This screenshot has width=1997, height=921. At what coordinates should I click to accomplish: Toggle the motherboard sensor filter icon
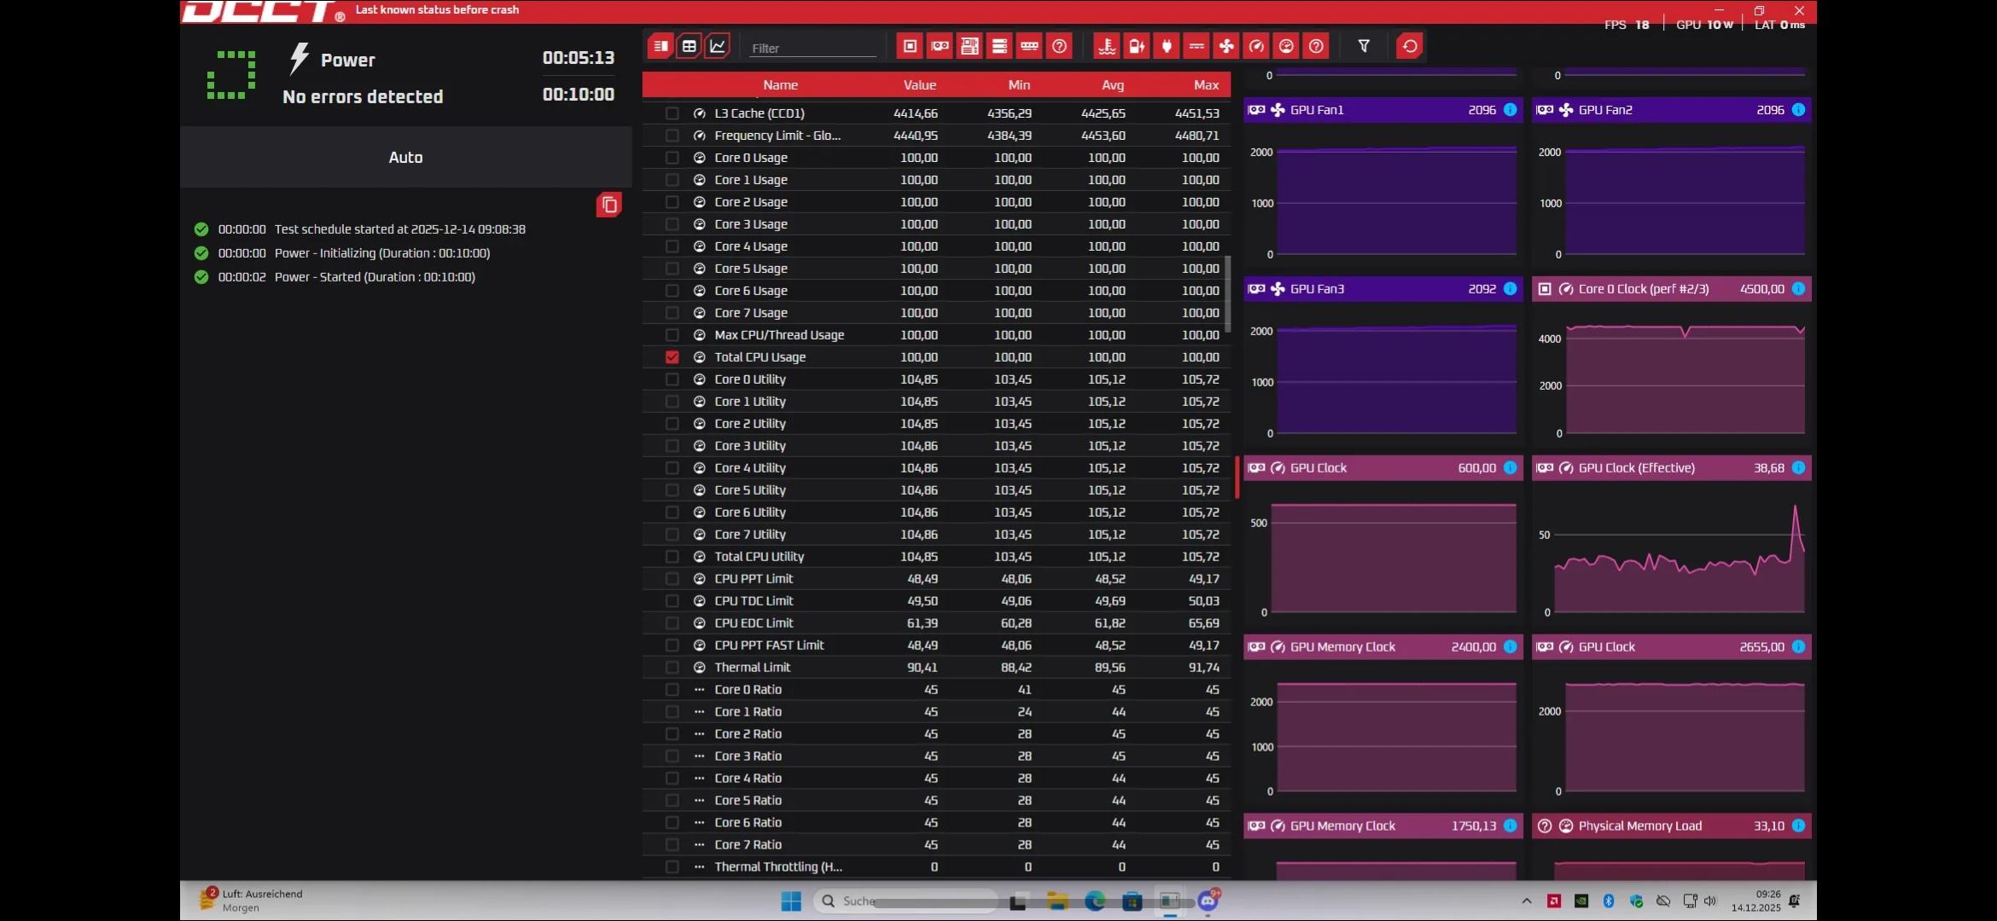tap(969, 46)
